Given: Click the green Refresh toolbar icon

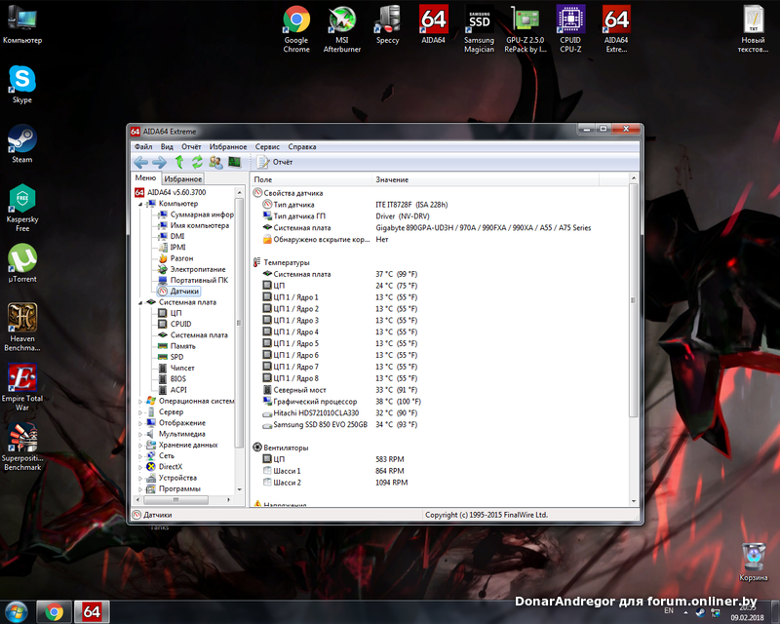Looking at the screenshot, I should 197,162.
